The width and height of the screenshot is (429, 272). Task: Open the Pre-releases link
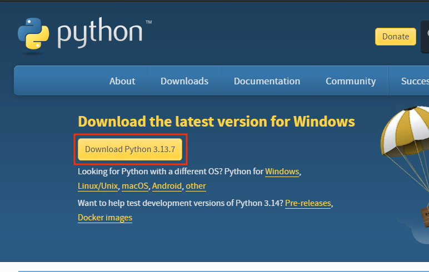308,203
